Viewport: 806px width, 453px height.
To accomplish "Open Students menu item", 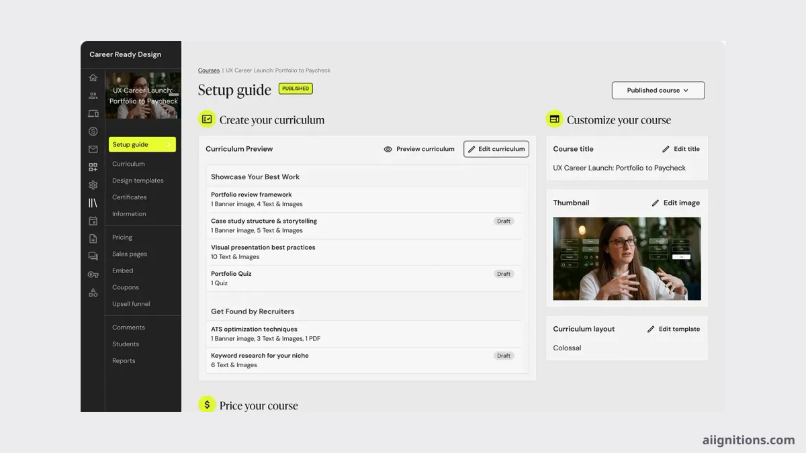I will pyautogui.click(x=126, y=344).
